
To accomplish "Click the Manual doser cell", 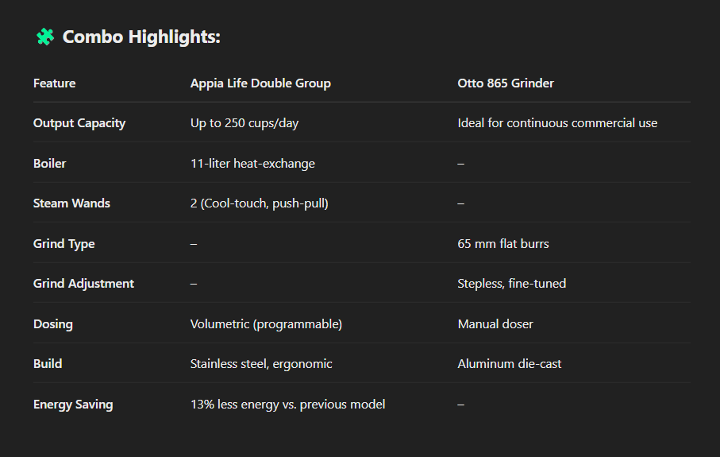I will pyautogui.click(x=495, y=324).
